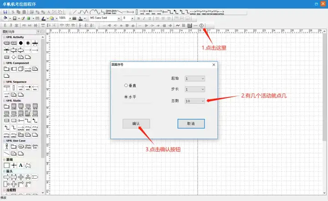Pick the use case oval shape
The image size is (328, 201).
coord(20,147)
